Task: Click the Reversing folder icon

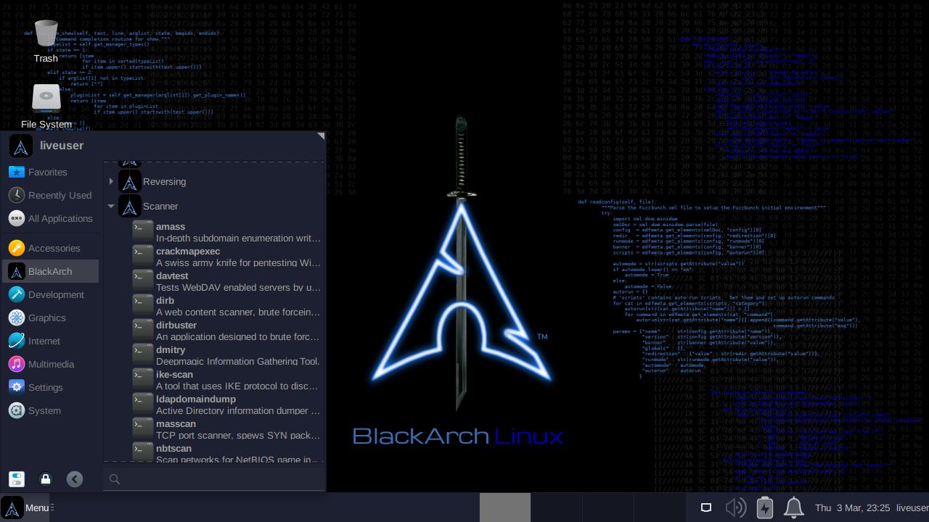Action: click(130, 181)
